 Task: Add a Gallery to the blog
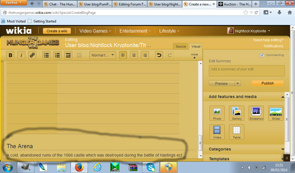tap(236, 113)
